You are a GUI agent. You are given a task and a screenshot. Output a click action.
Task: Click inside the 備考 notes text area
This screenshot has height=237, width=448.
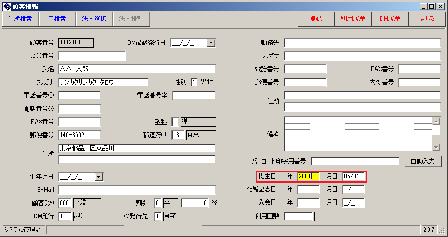click(x=358, y=134)
